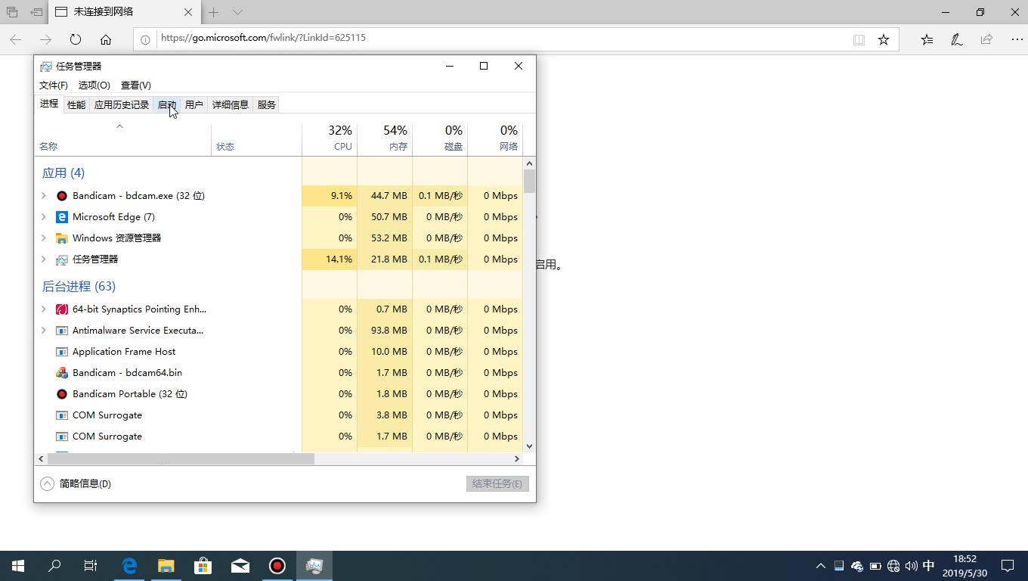
Task: Select the 应用 (4) group header
Action: 63,173
